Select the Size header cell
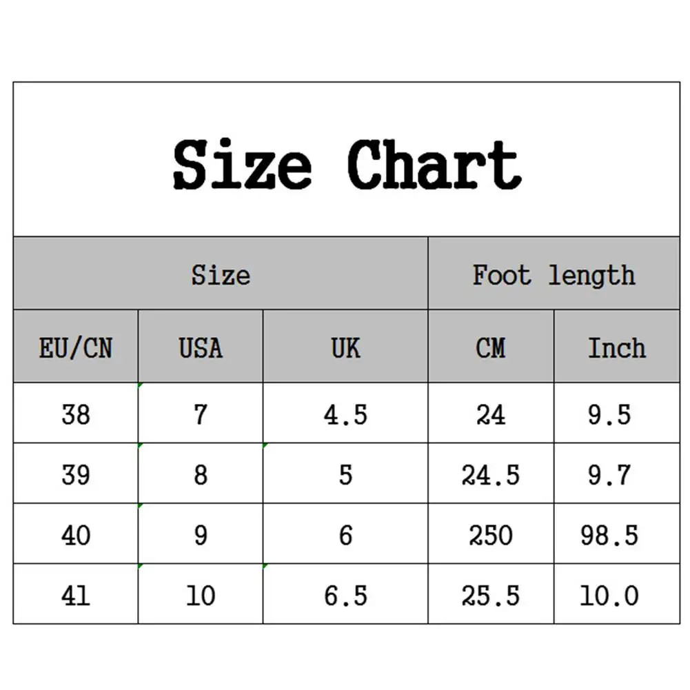The image size is (690, 690). [221, 274]
